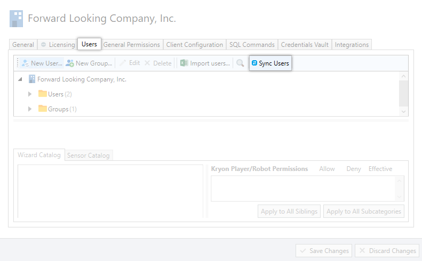The height and width of the screenshot is (261, 422).
Task: Click the magnifier search icon
Action: tap(240, 63)
